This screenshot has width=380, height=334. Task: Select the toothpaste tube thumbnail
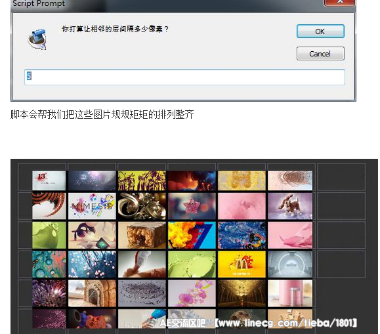[142, 264]
